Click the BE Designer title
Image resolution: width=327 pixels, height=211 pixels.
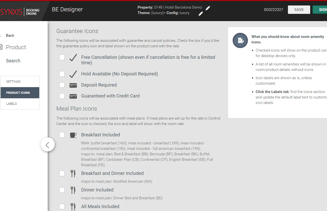67,9
